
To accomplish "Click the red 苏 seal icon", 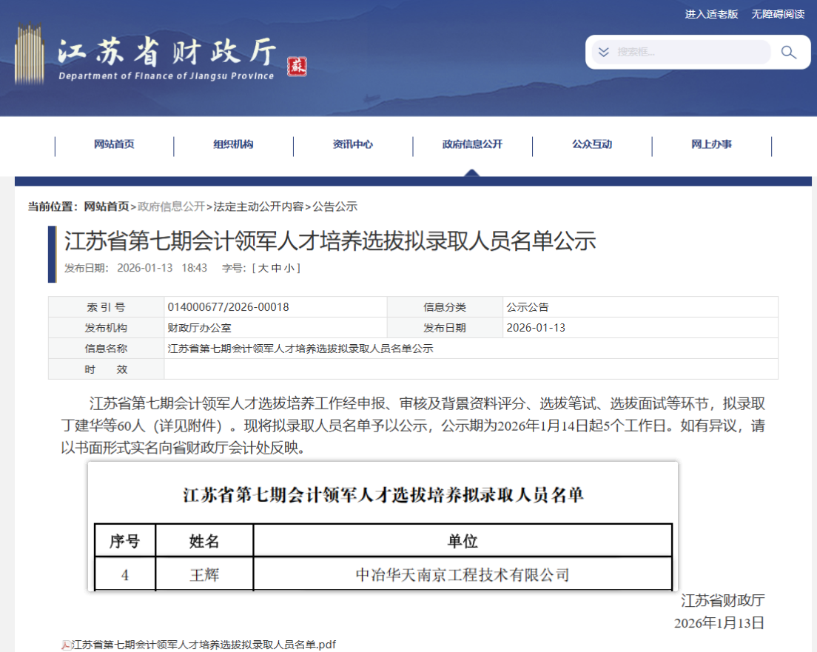I will pyautogui.click(x=296, y=66).
